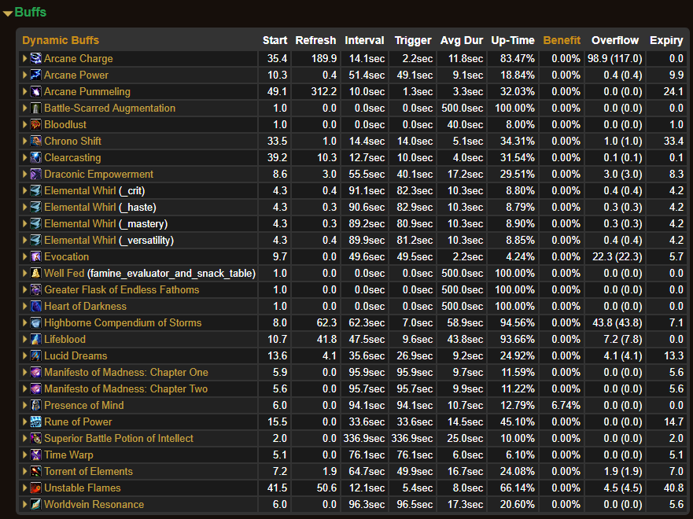Open the Highborne Compendium of Storms link

coord(123,323)
